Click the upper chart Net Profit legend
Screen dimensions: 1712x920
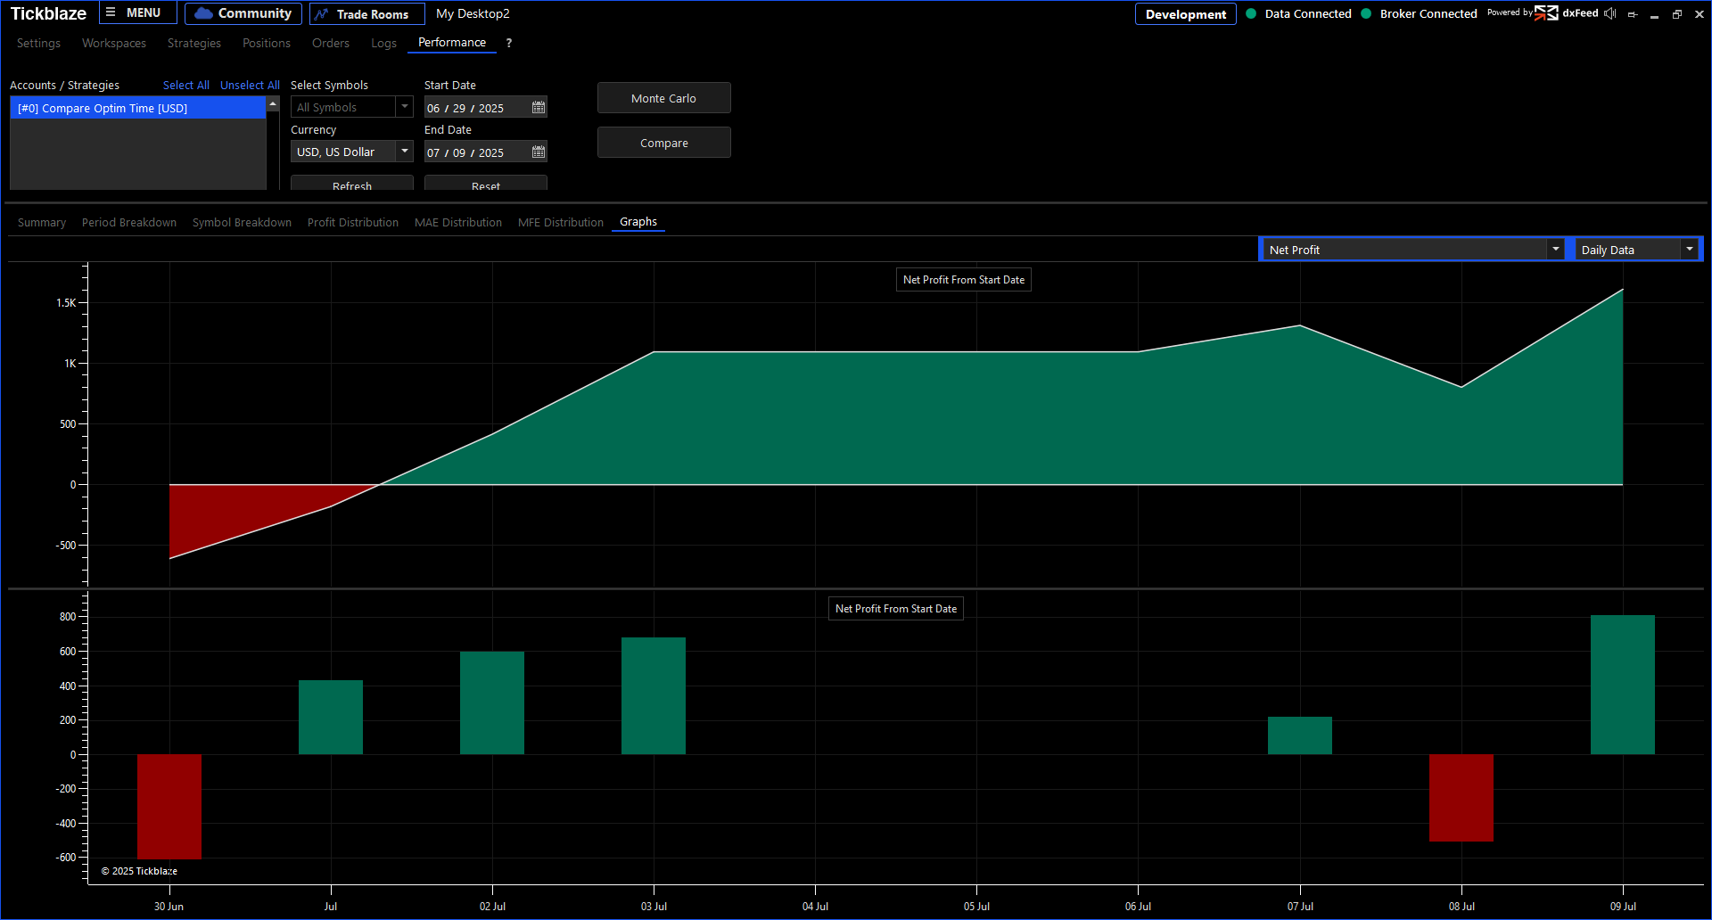coord(964,280)
